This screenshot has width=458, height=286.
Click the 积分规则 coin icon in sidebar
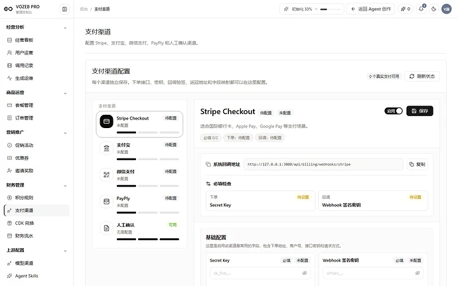click(9, 198)
